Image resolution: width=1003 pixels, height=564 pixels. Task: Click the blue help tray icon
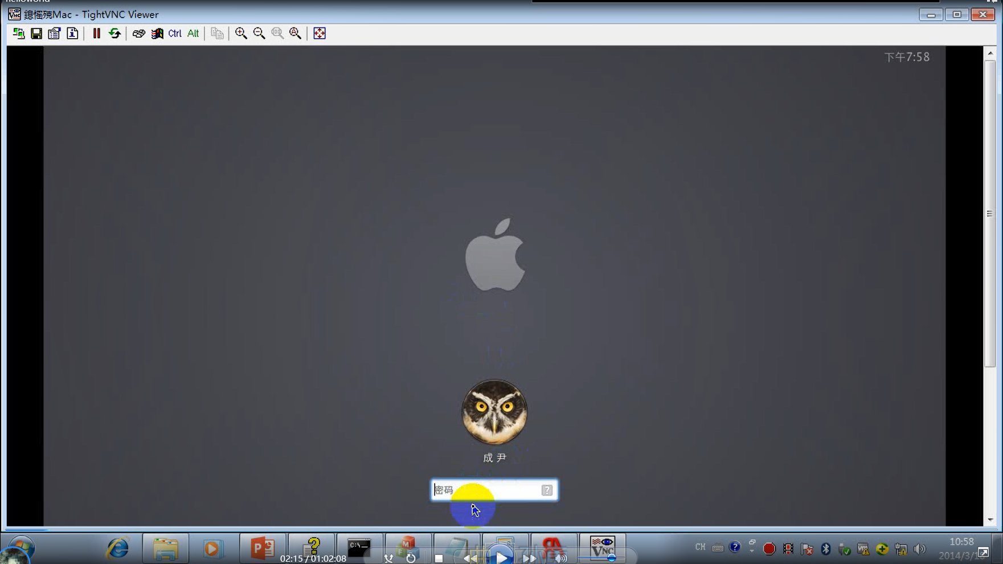735,547
